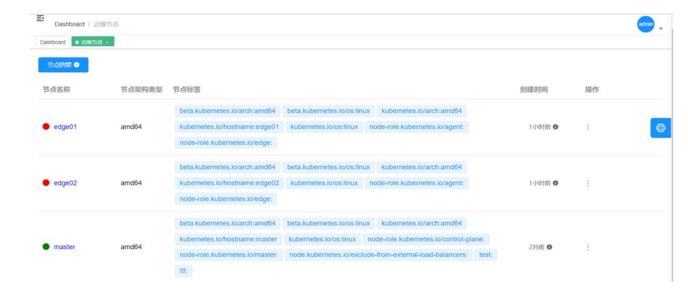Click the 节点纳管 button
The width and height of the screenshot is (688, 295).
click(63, 65)
